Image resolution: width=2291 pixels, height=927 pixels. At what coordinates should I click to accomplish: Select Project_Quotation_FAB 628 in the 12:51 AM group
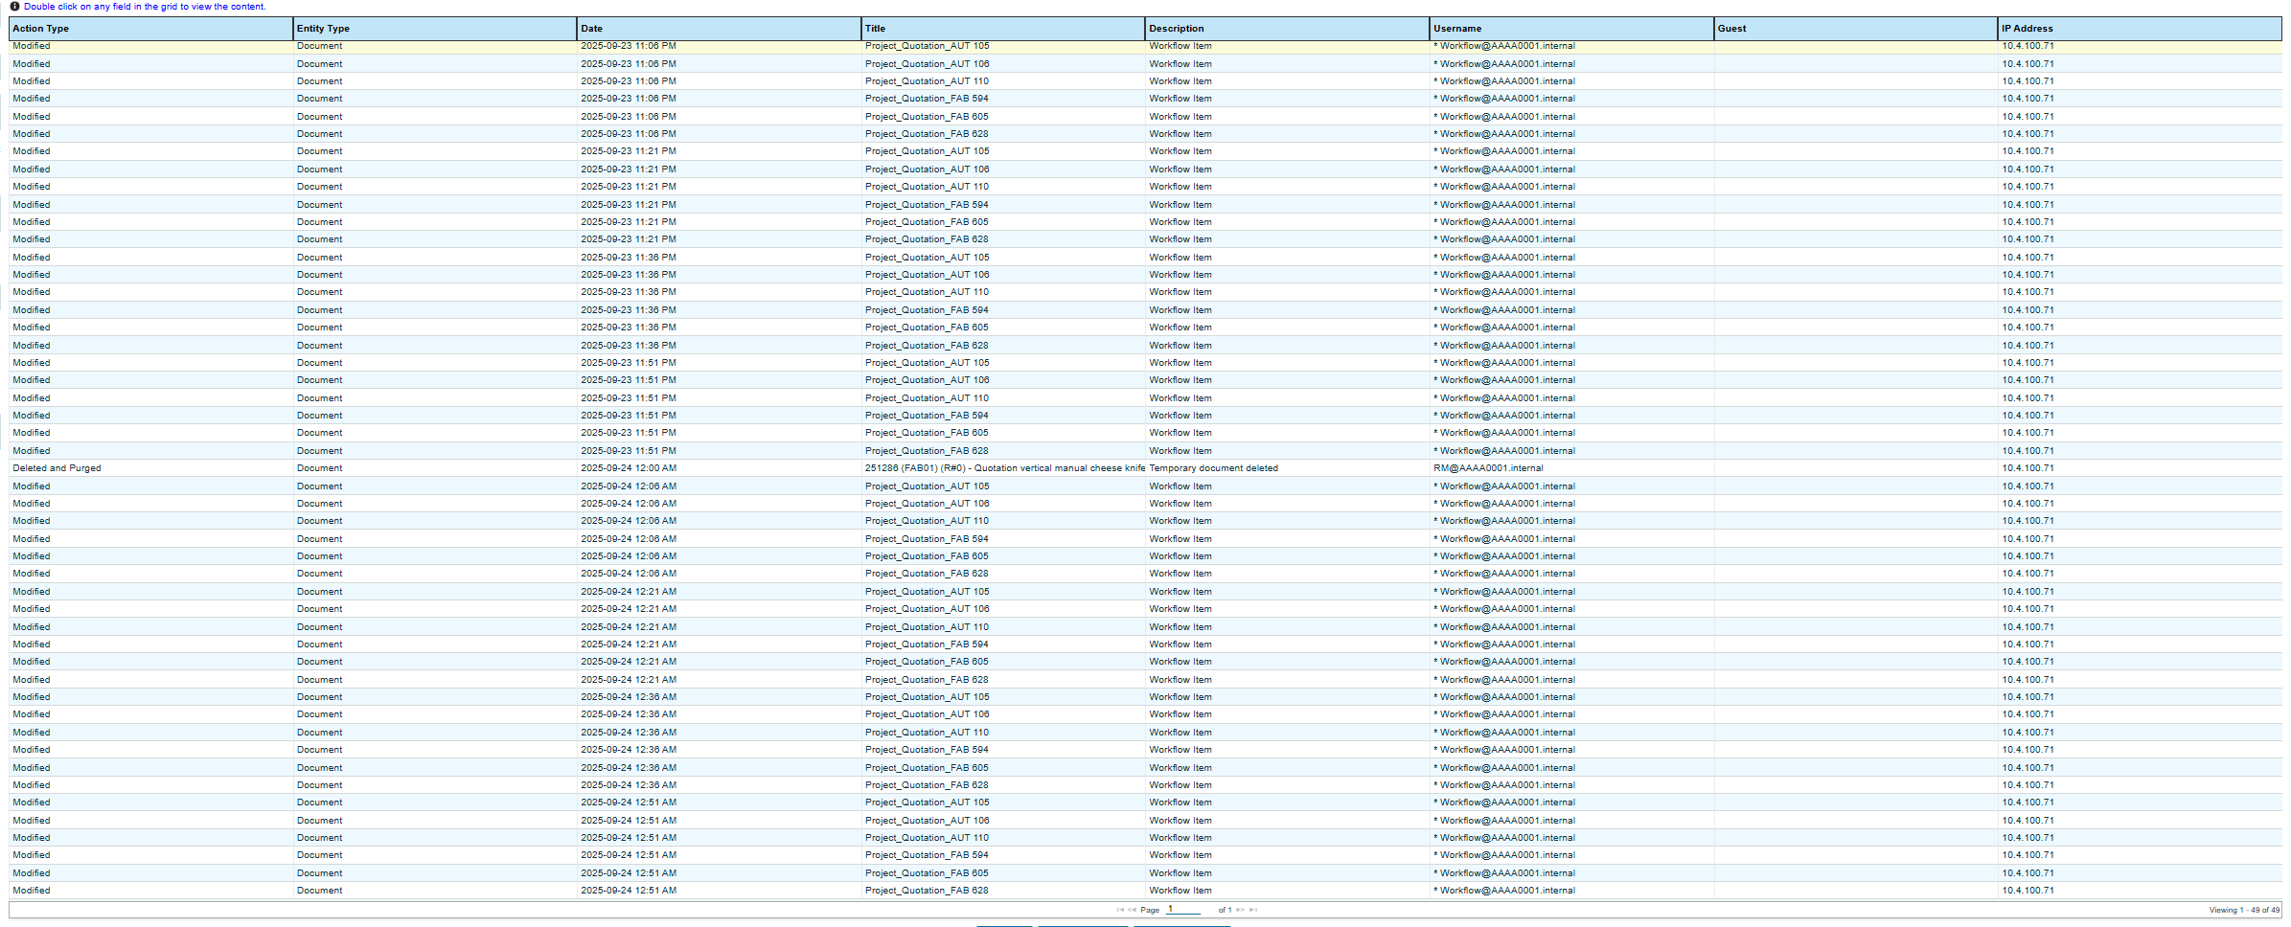click(x=1003, y=891)
